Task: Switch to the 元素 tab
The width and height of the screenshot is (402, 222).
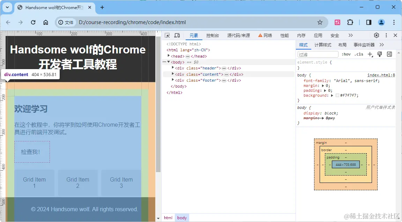Action: 194,35
